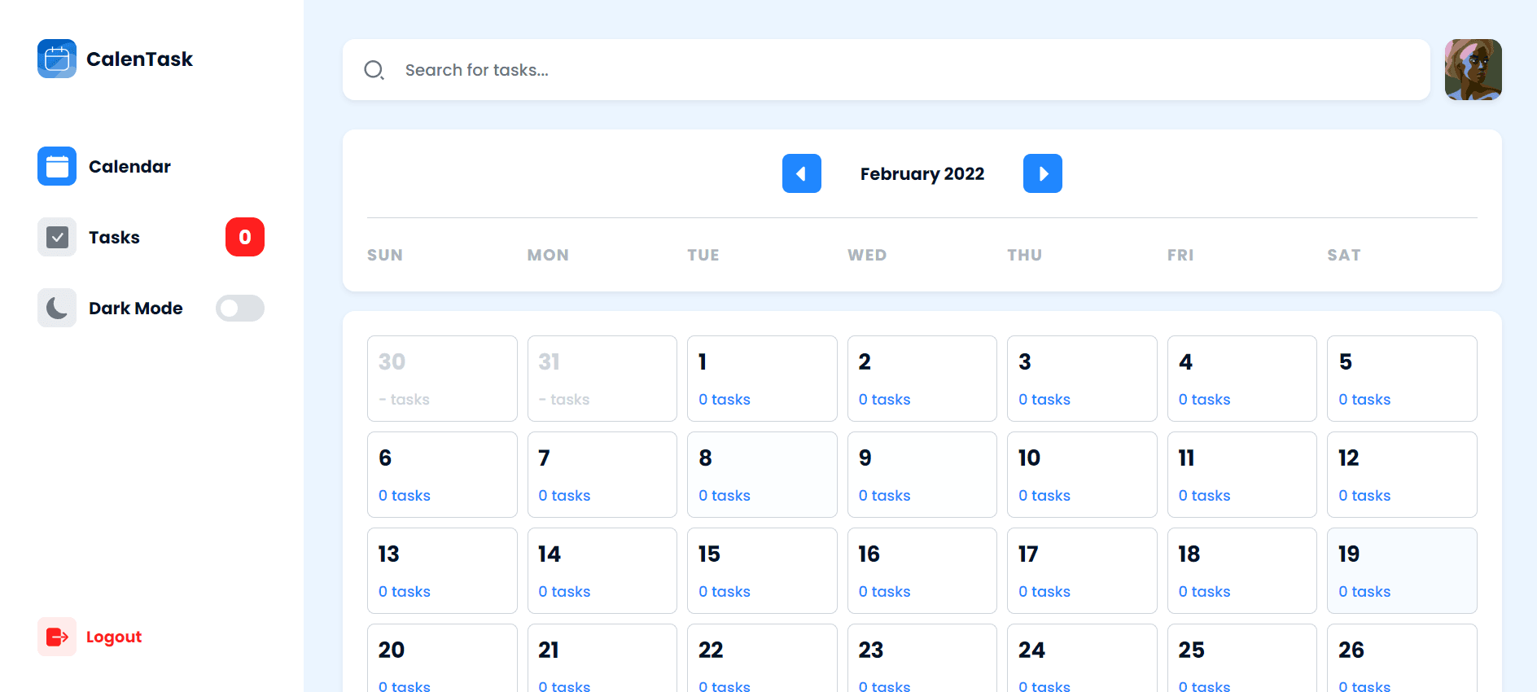Screen dimensions: 1537x692
Task: Open February 12 day cell
Action: point(1402,475)
